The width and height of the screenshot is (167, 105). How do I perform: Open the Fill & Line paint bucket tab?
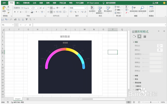point(134,36)
